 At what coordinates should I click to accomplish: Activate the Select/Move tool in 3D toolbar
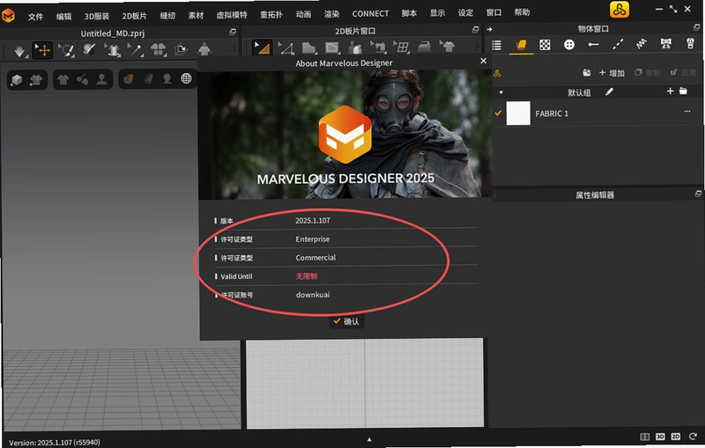[x=43, y=50]
